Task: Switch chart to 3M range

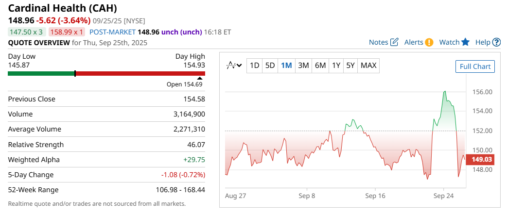Action: click(x=303, y=66)
